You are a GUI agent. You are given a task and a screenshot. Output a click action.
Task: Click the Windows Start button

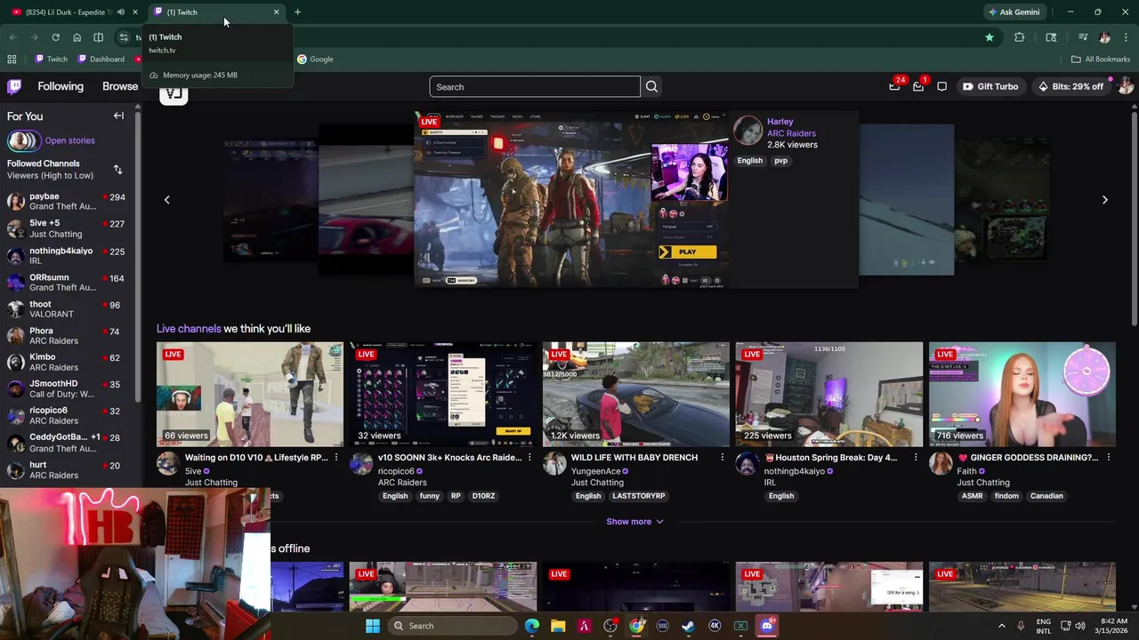point(373,626)
